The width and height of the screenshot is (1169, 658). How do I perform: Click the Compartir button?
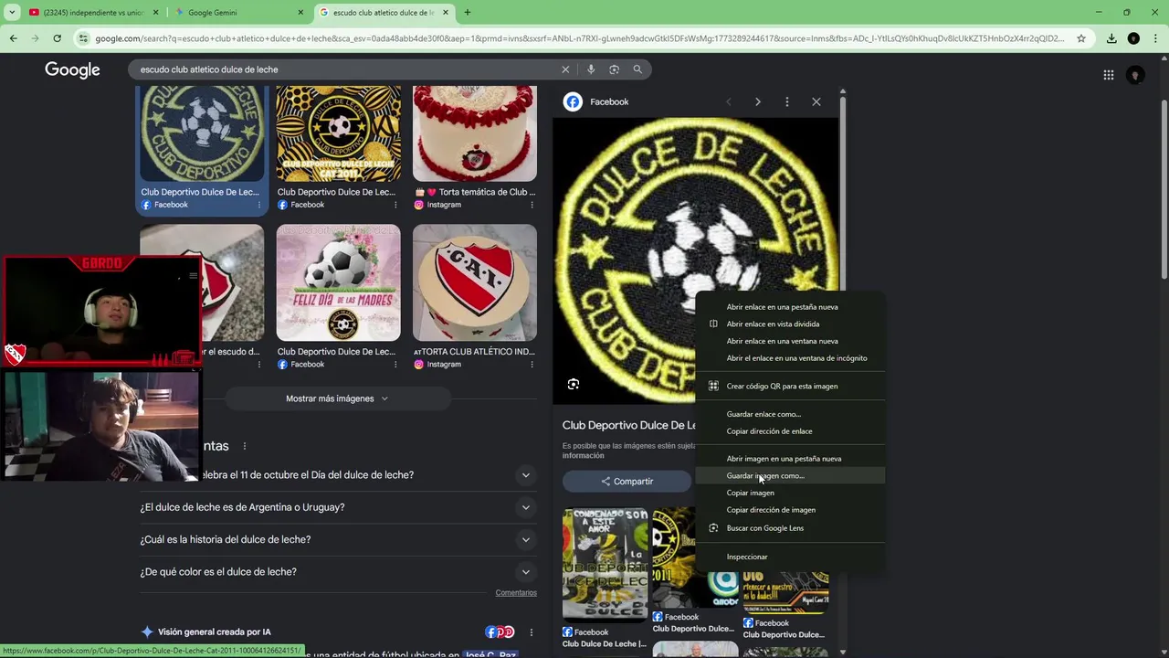coord(627,482)
